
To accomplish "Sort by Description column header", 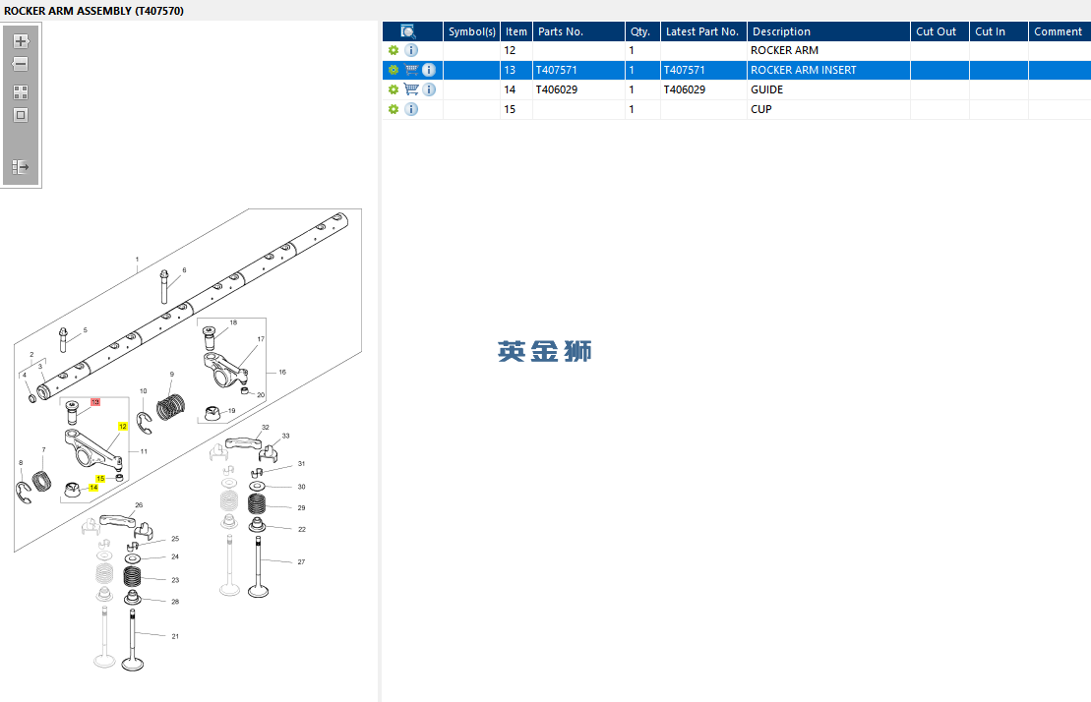I will point(828,31).
